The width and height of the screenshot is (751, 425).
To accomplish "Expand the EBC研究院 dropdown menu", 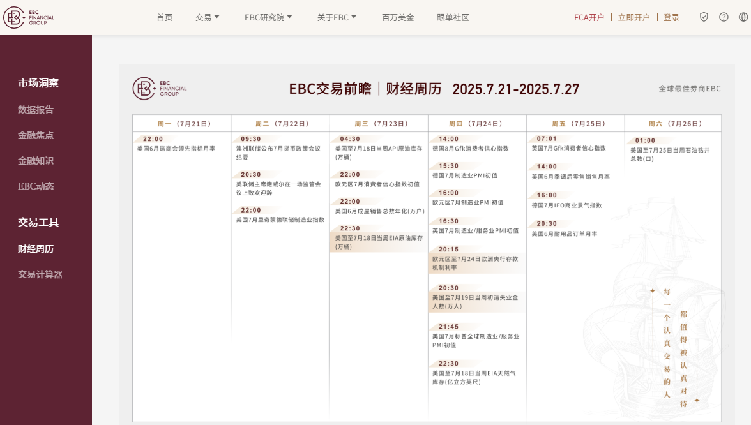I will coord(268,18).
